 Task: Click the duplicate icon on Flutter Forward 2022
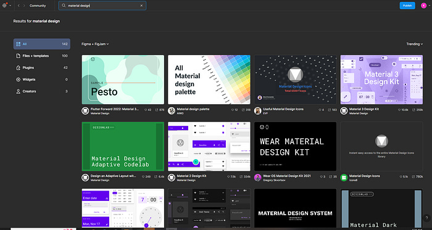157,110
